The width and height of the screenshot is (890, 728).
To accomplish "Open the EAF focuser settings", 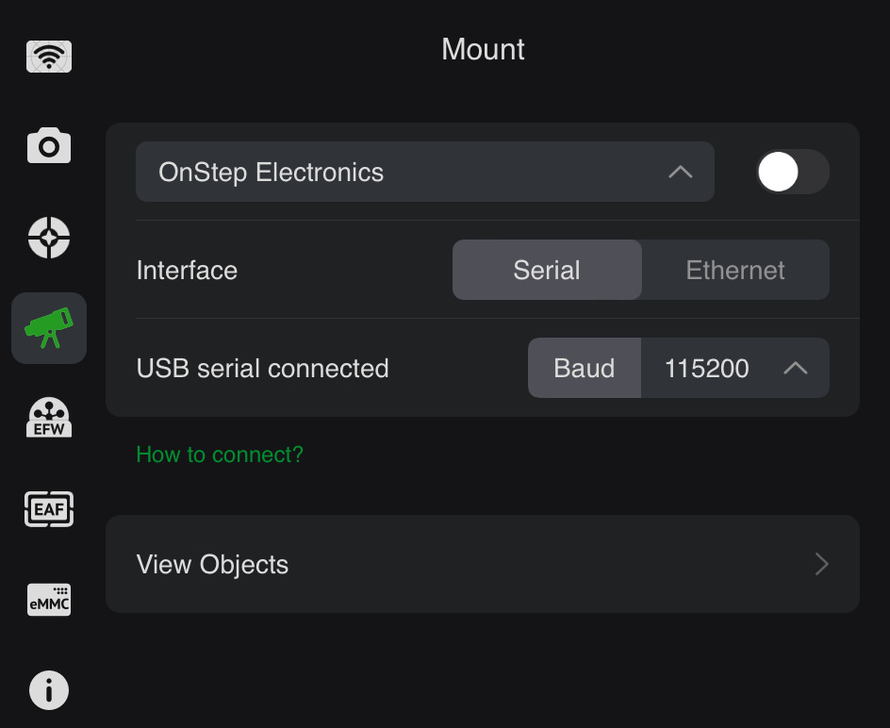I will 49,510.
